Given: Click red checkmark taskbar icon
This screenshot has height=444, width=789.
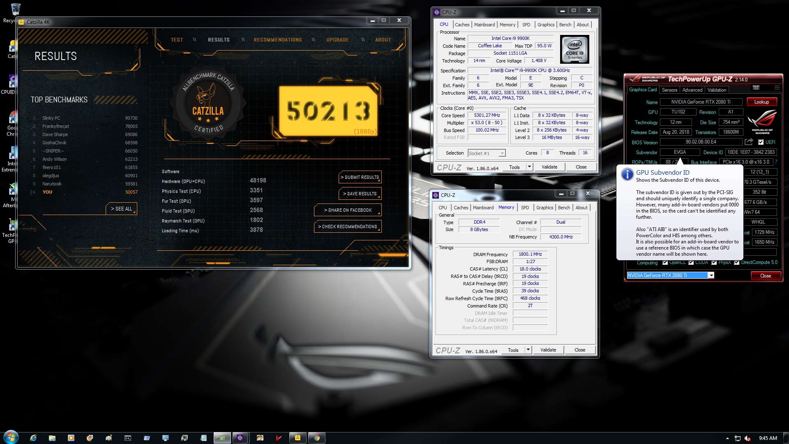Looking at the screenshot, I should (x=279, y=438).
